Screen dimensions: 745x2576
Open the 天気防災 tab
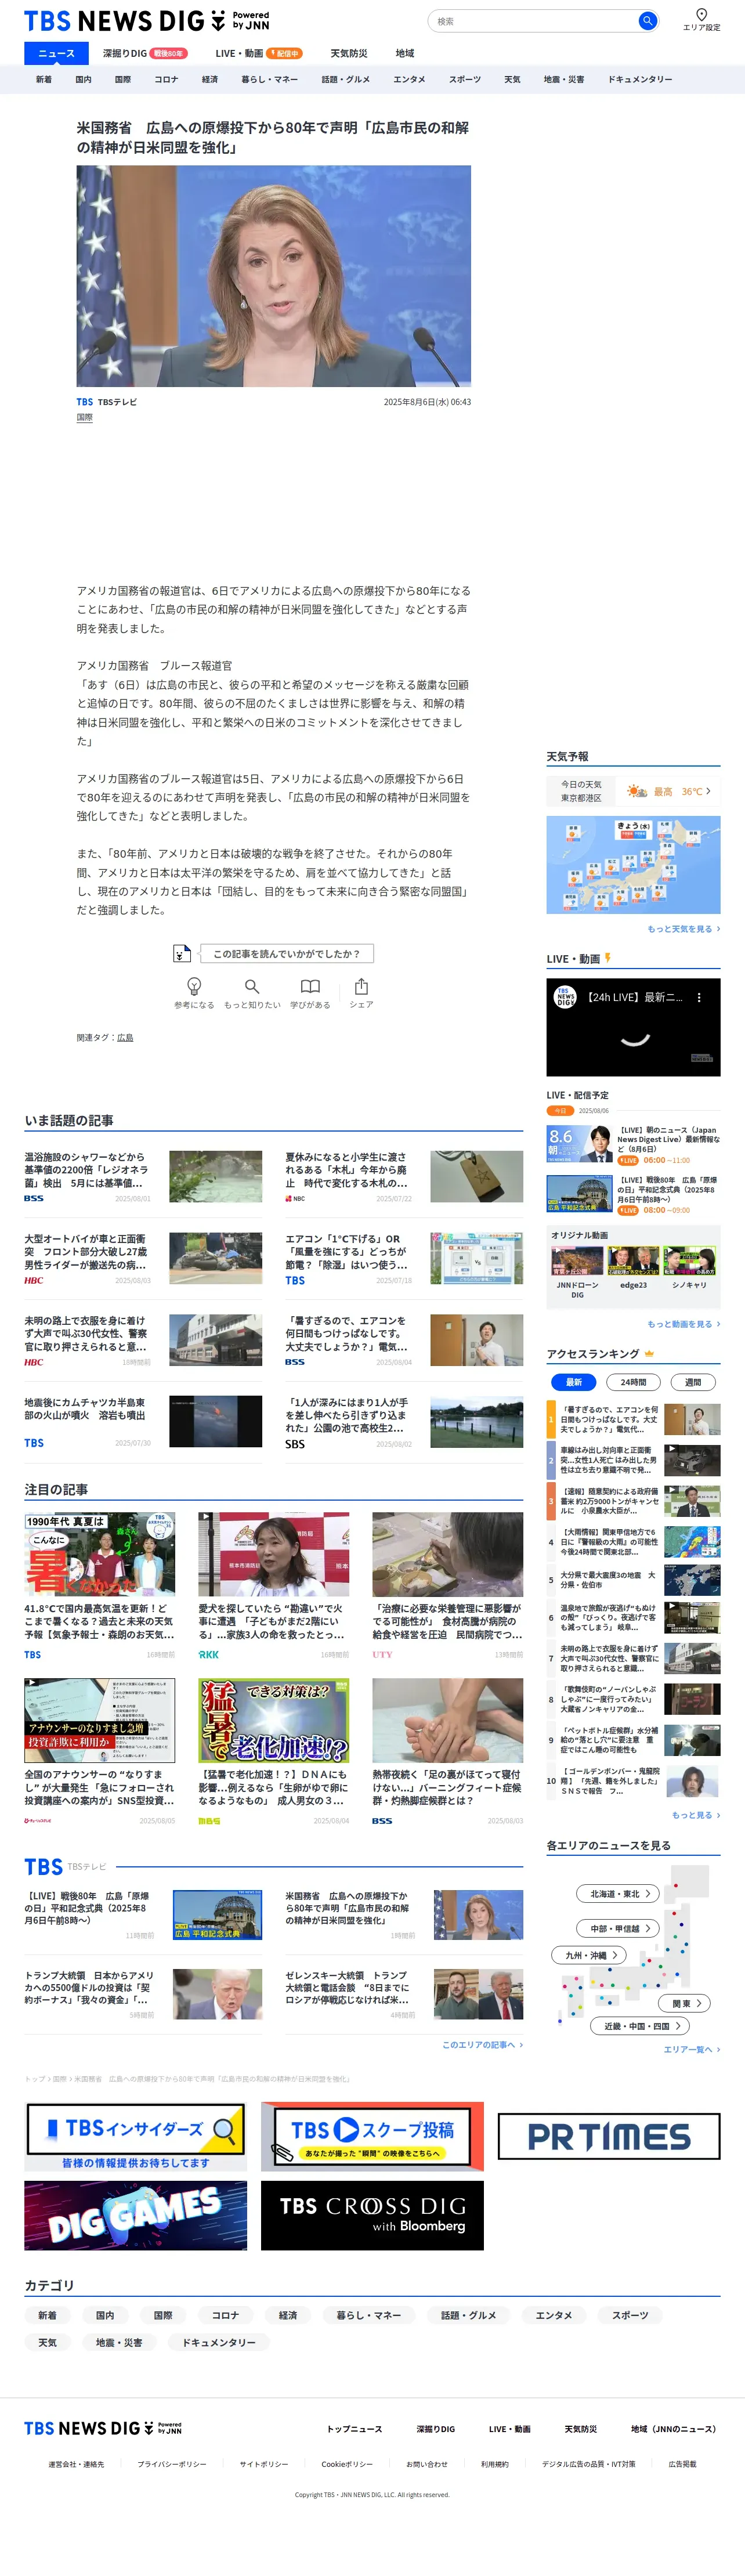[349, 54]
